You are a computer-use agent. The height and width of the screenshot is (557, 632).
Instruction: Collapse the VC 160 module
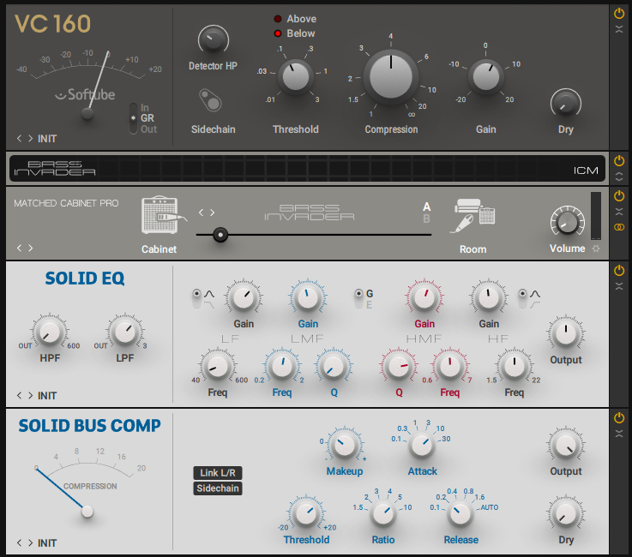[x=619, y=29]
